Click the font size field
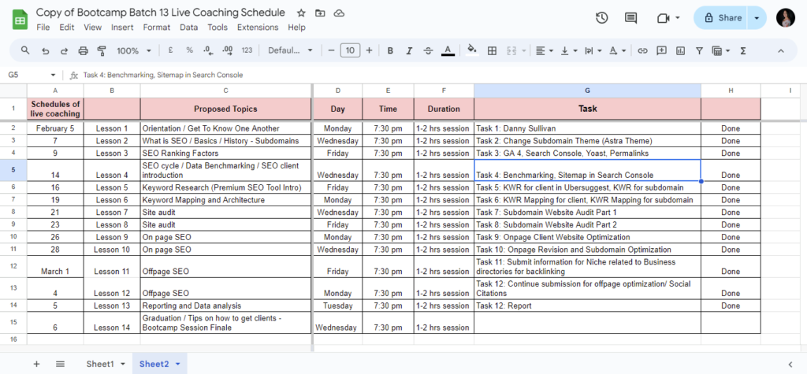807x374 pixels. point(350,50)
